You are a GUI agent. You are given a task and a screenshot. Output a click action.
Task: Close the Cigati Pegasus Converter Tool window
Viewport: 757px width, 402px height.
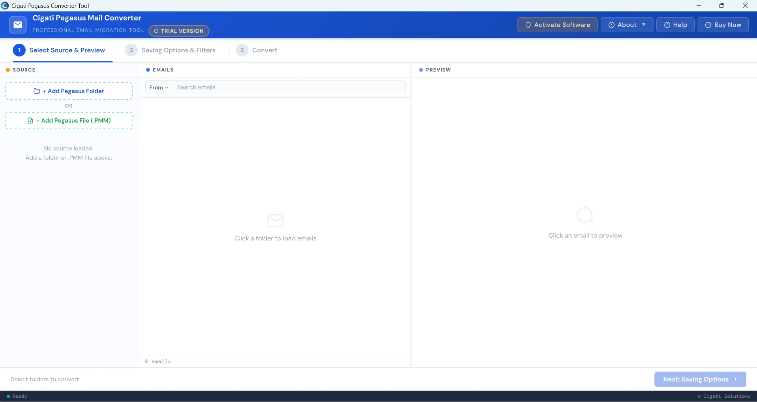point(745,6)
